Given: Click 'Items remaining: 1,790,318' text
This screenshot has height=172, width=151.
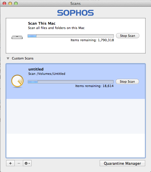Looking at the screenshot, I should pyautogui.click(x=92, y=40).
